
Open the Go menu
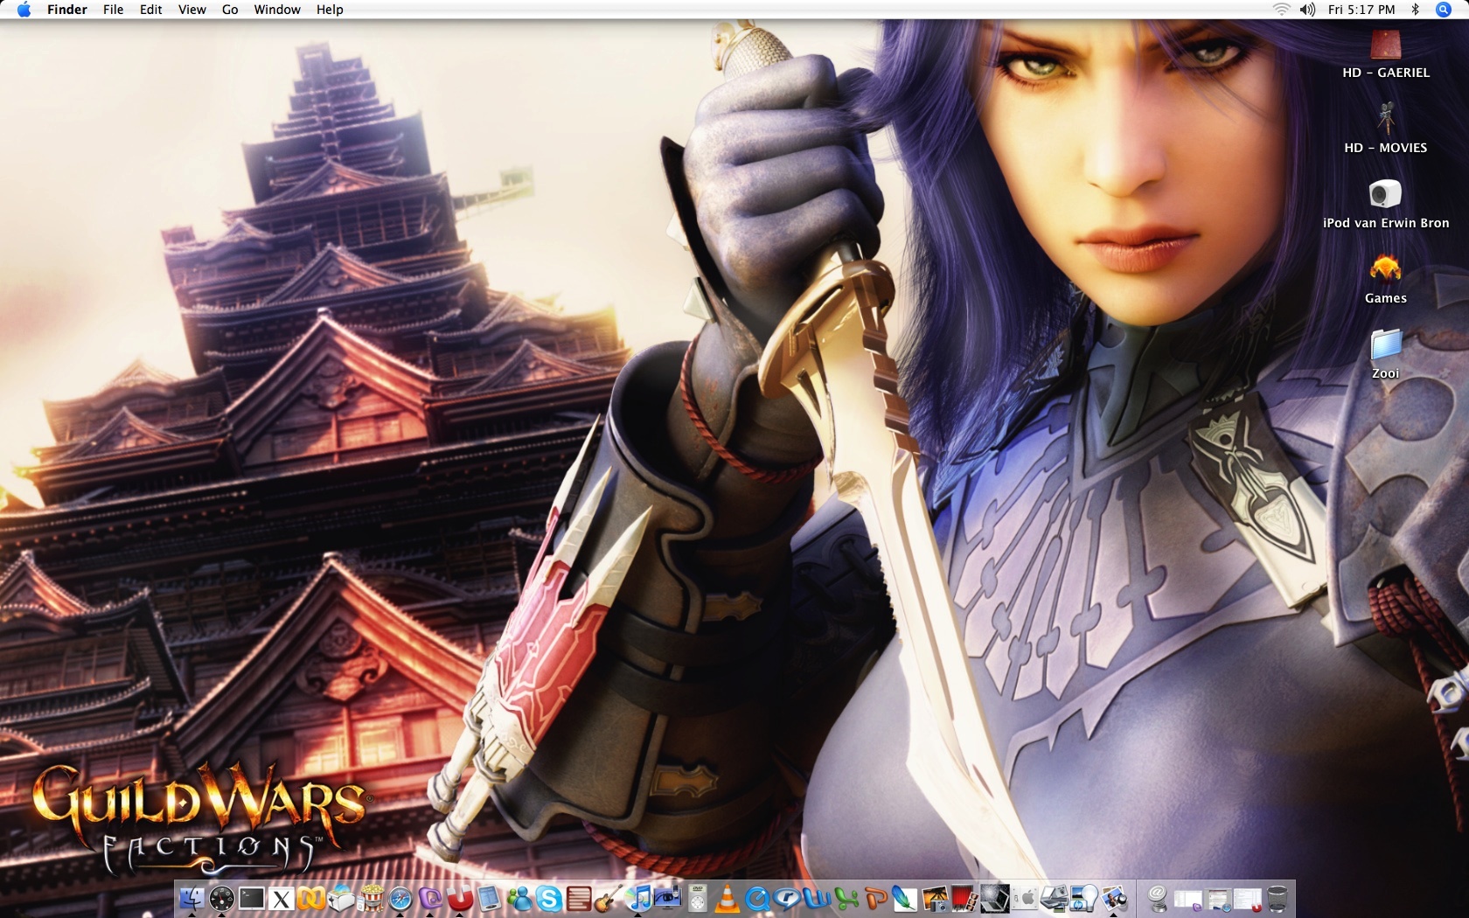(x=230, y=10)
